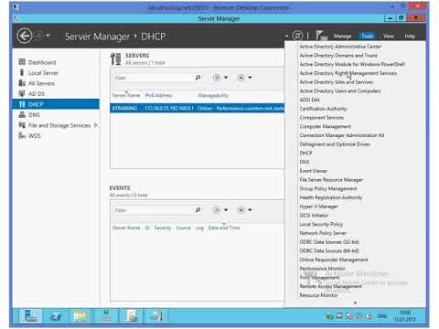The image size is (439, 329).
Task: Open iSCSI Initiator
Action: 314,216
